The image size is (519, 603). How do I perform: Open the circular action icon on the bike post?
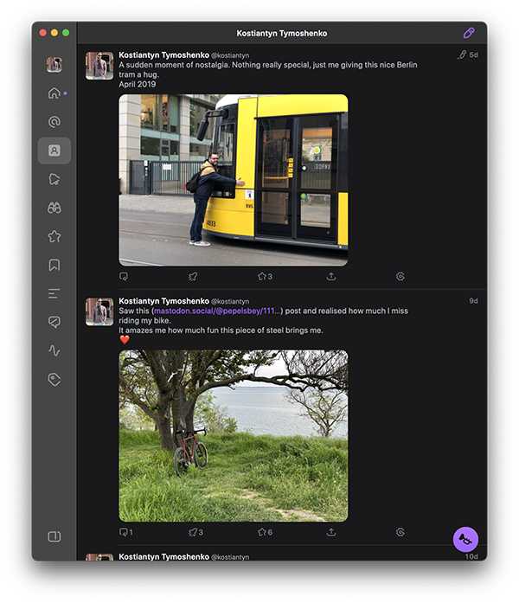click(400, 532)
